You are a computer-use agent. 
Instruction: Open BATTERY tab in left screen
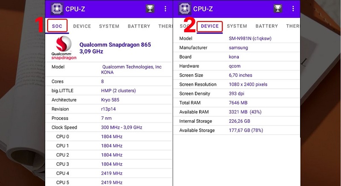pyautogui.click(x=139, y=26)
